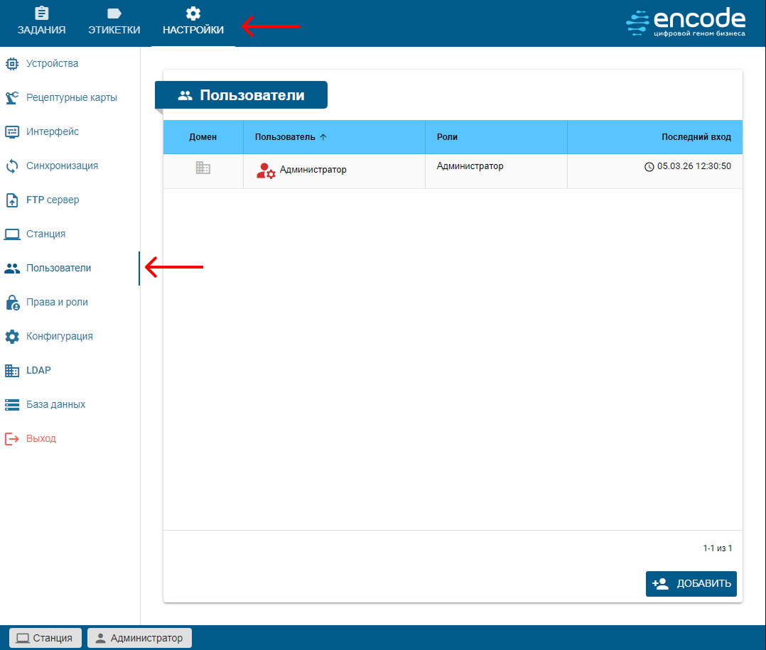Click the Последний вход column header

click(x=696, y=137)
